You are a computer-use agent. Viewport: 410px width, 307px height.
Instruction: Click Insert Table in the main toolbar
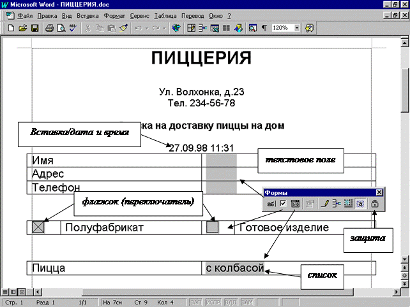coord(202,28)
